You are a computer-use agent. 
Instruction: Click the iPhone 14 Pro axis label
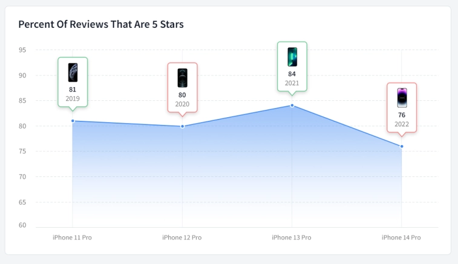click(401, 237)
